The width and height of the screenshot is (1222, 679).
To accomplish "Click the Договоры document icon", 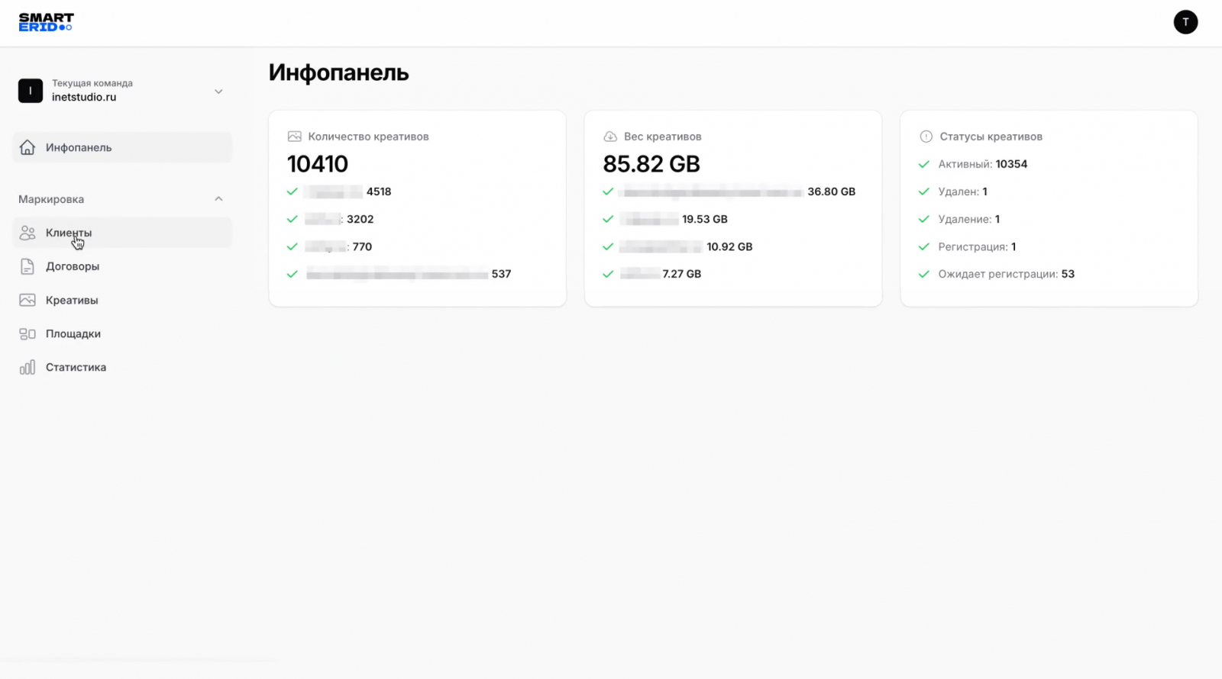I will [x=27, y=266].
